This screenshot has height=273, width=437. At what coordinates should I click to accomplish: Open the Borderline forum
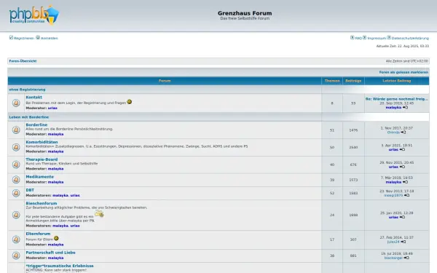point(36,124)
